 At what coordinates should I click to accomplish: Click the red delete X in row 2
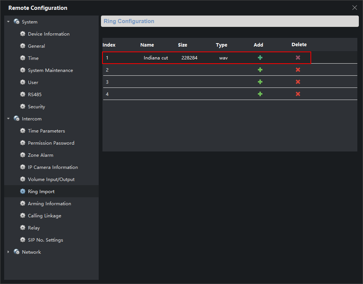click(x=298, y=70)
